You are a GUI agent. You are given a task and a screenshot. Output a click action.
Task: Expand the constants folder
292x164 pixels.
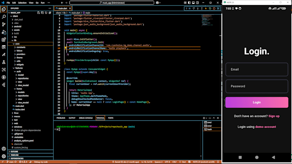click(21, 47)
